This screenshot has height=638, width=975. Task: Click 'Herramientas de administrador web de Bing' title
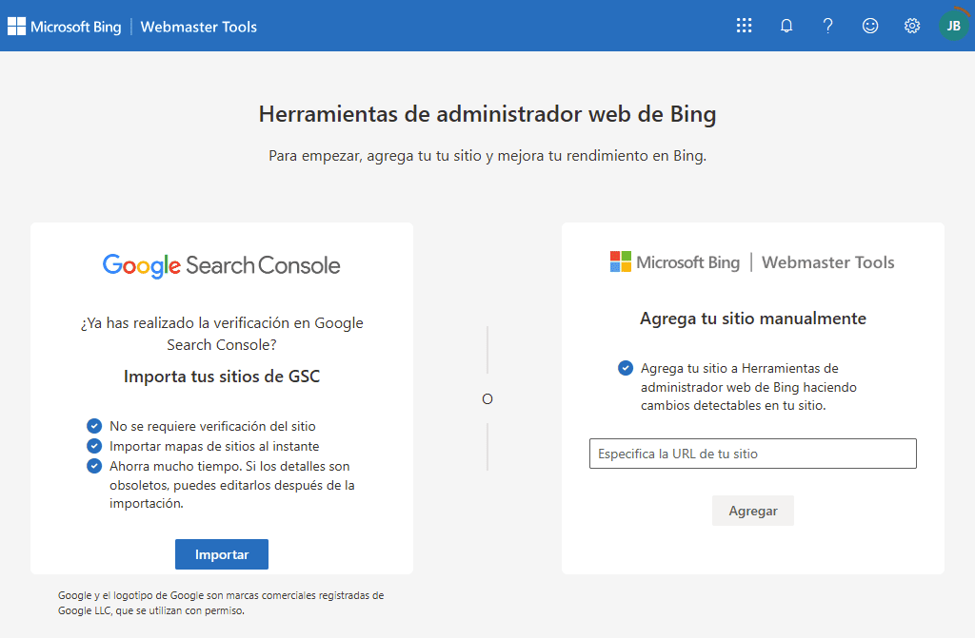tap(487, 114)
